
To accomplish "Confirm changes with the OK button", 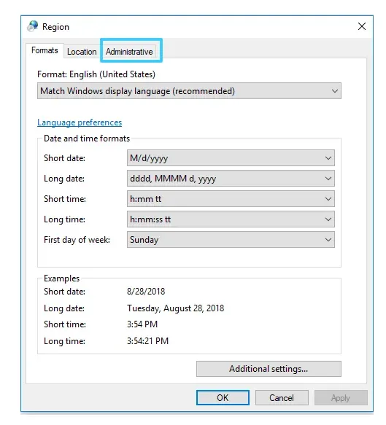I will [223, 397].
